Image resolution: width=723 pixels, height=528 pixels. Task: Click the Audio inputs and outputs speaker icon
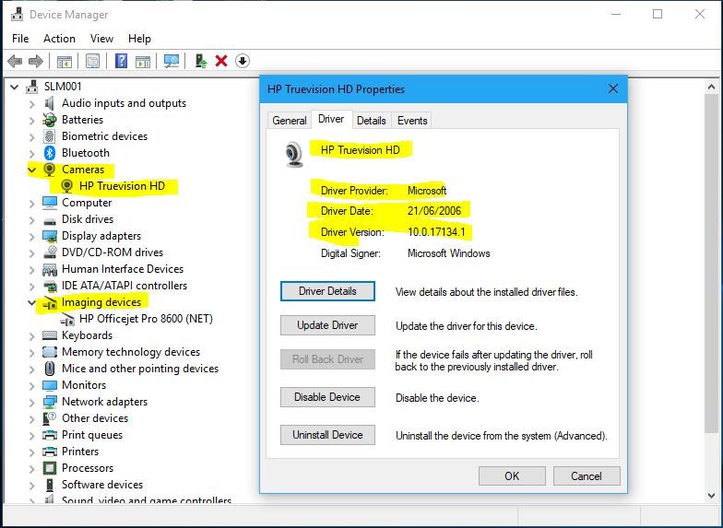click(50, 103)
